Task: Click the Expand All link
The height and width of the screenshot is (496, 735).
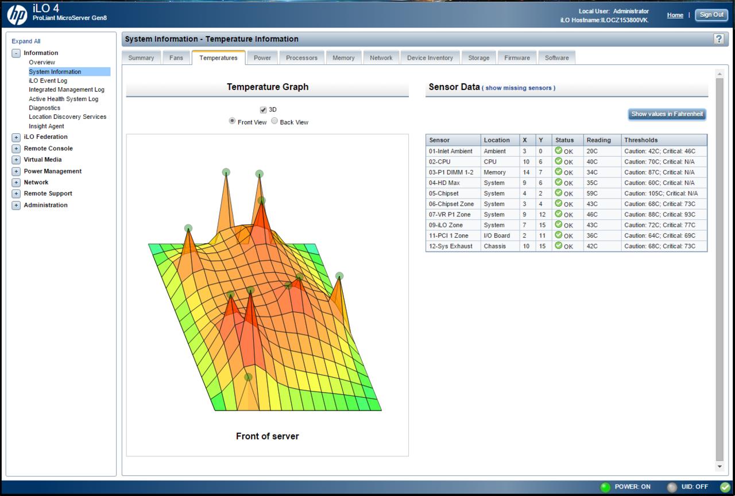Action: coord(26,41)
